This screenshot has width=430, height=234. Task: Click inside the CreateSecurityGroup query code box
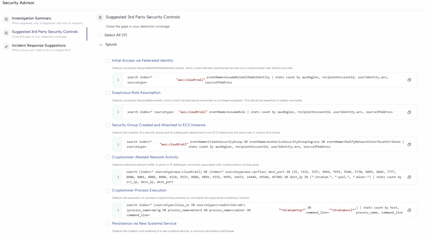tap(265, 144)
